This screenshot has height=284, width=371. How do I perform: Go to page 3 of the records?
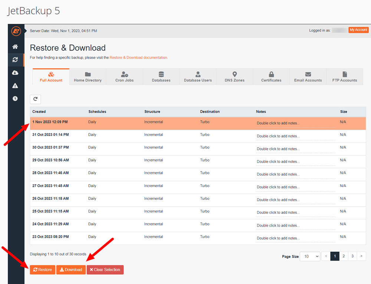pos(352,256)
